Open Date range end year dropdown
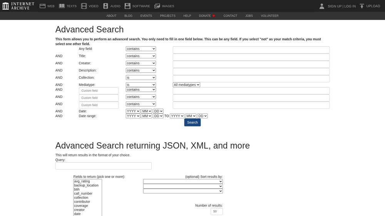Image resolution: width=385 pixels, height=216 pixels. coord(177,116)
